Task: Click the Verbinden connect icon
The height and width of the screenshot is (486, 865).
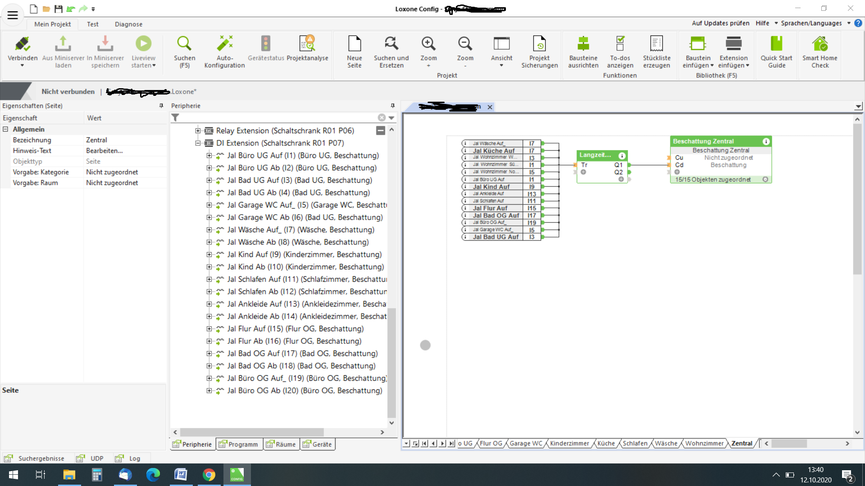Action: (23, 44)
